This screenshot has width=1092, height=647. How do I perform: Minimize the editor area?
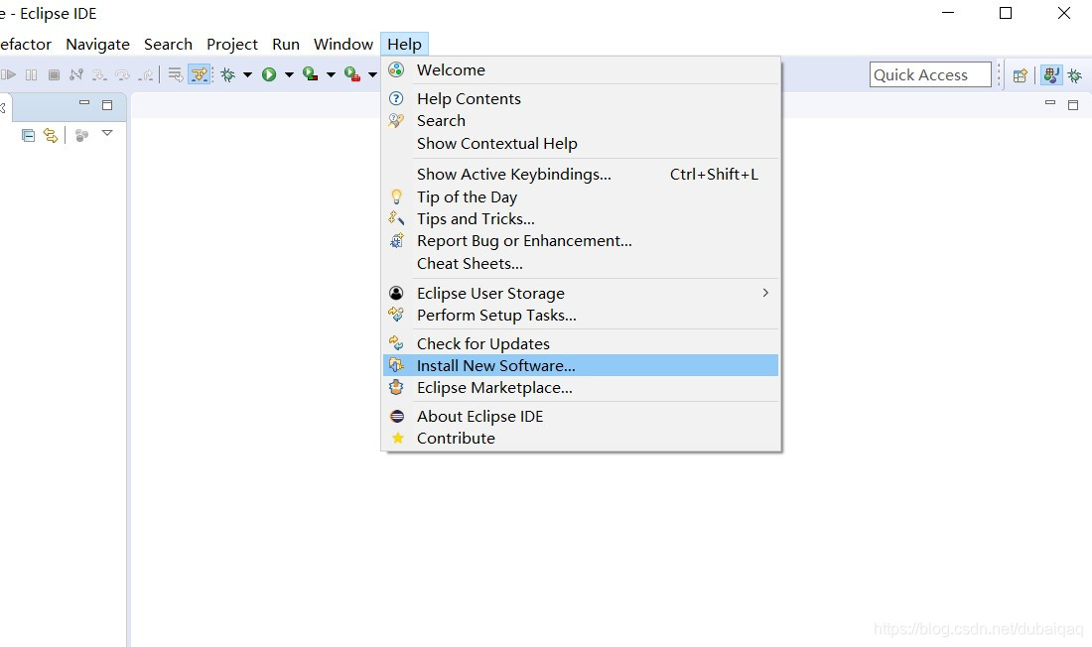click(x=1050, y=103)
